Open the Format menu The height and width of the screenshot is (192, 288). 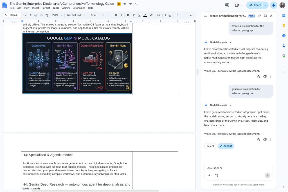46,8
